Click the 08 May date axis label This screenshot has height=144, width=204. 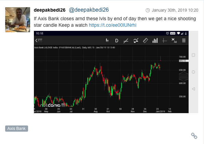tap(46, 110)
